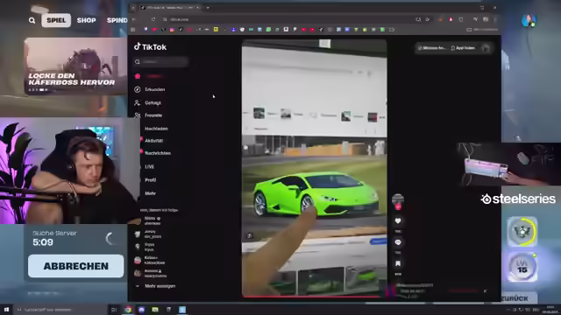Go to LIVE in TikTok sidebar

[x=149, y=167]
